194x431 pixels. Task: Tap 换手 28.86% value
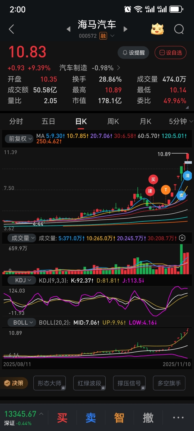[x=110, y=79]
